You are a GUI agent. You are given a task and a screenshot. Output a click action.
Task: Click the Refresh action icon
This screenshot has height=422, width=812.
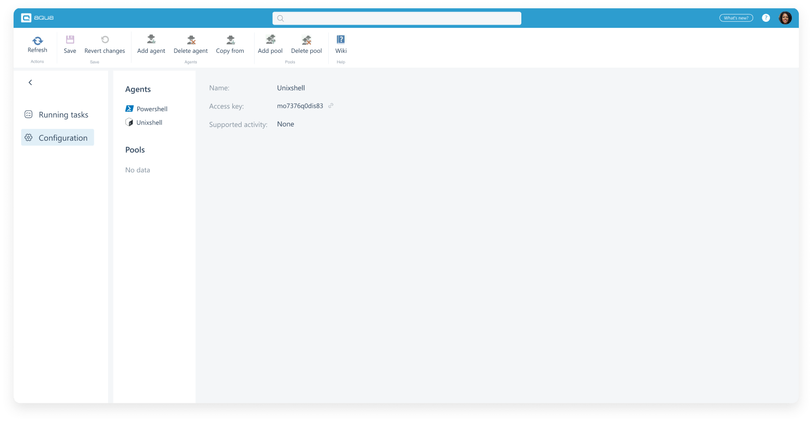coord(37,40)
